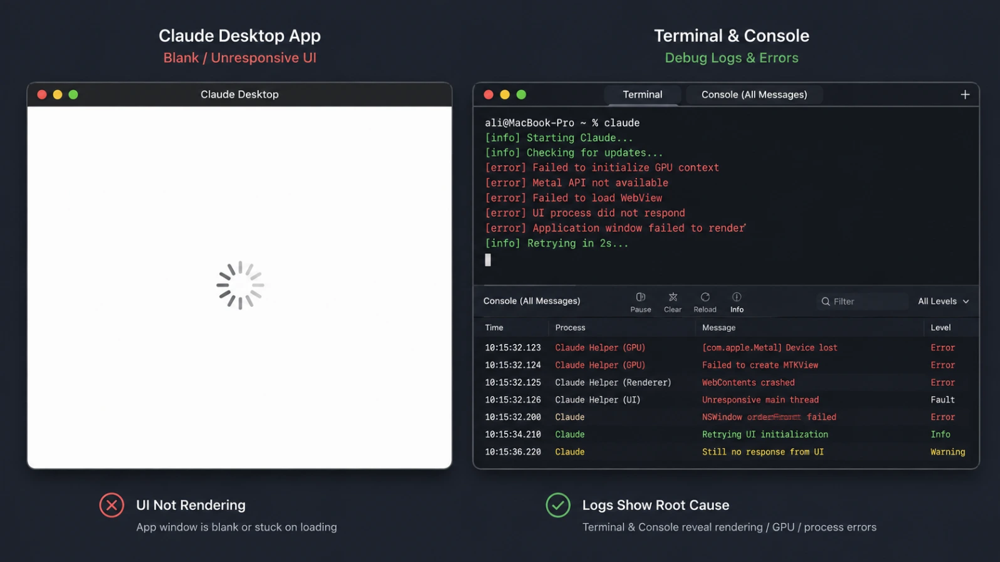This screenshot has width=1000, height=562.
Task: Select 'WebContents crashed' message
Action: tap(748, 383)
